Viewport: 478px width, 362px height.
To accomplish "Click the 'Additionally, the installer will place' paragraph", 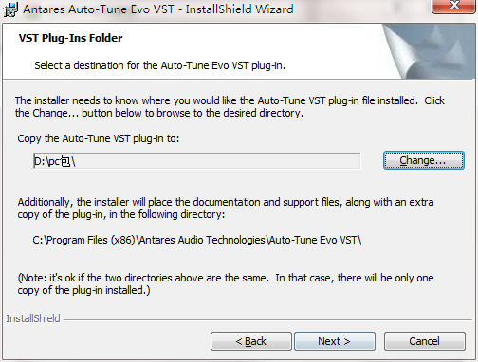I will pos(226,208).
